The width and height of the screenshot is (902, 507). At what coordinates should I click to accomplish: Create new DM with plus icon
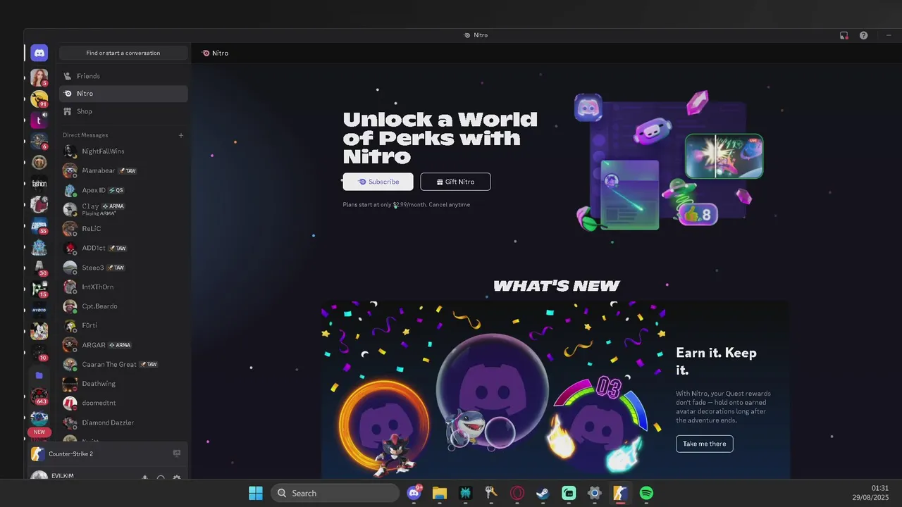(x=181, y=135)
